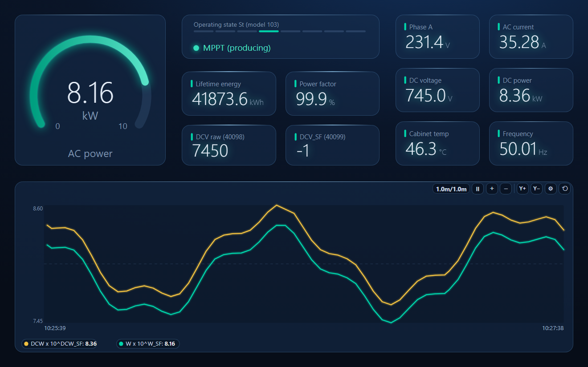The image size is (588, 367).
Task: Toggle W x 10^W_SF legend series
Action: (x=148, y=343)
